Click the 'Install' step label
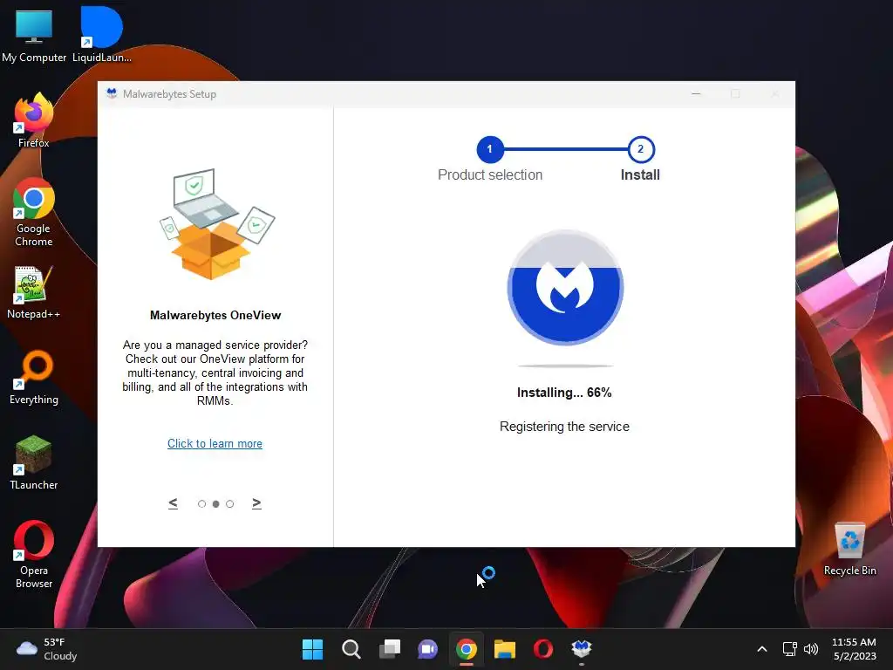The height and width of the screenshot is (670, 893). point(640,174)
